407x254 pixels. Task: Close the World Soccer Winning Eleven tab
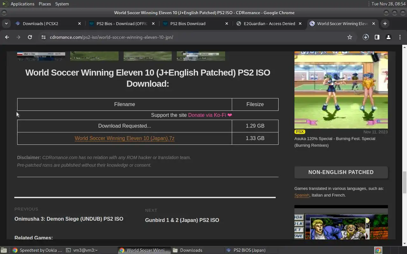coord(374,23)
